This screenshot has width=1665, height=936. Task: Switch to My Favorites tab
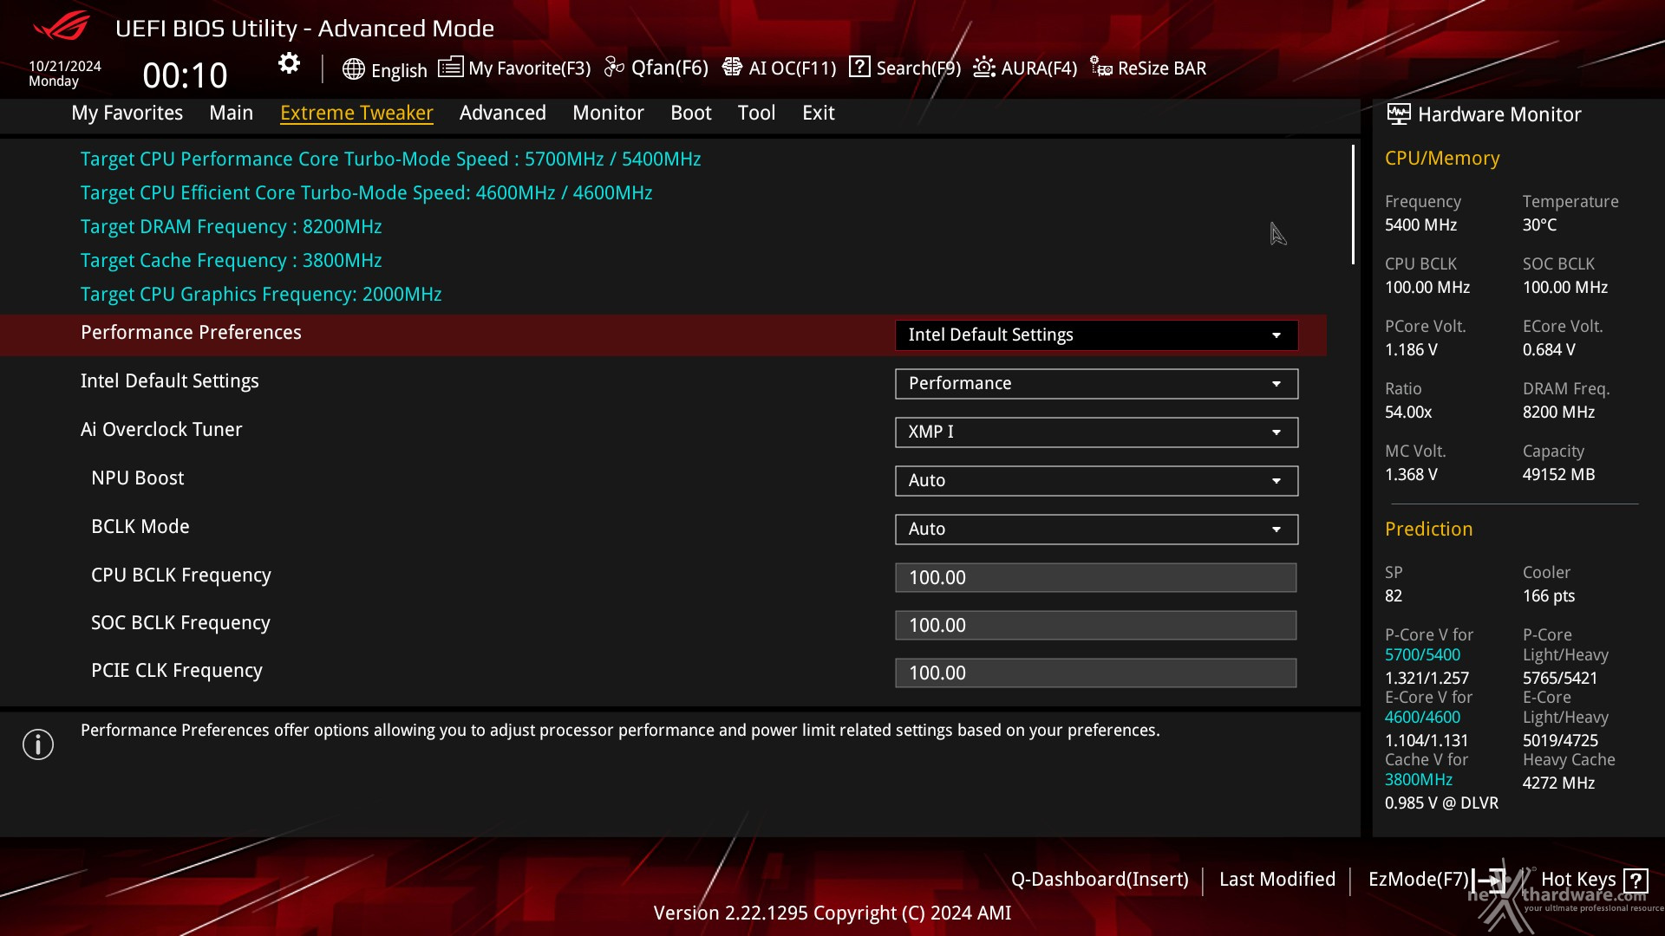click(127, 113)
